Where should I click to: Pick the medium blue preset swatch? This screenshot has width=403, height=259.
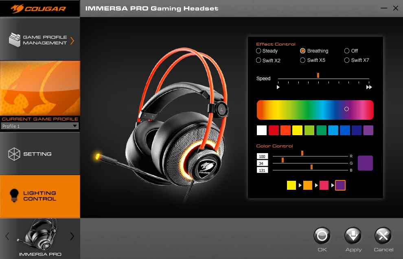click(x=345, y=130)
